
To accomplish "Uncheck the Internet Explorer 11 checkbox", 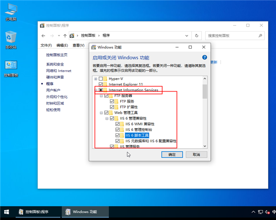I will (x=101, y=85).
